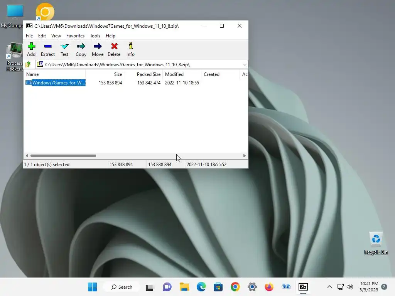This screenshot has height=296, width=395.
Task: Select the Windows7Games_for_W... file row
Action: click(x=136, y=82)
